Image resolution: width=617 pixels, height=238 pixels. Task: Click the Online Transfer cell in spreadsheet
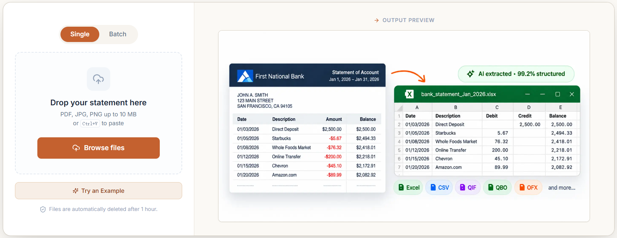pos(457,150)
